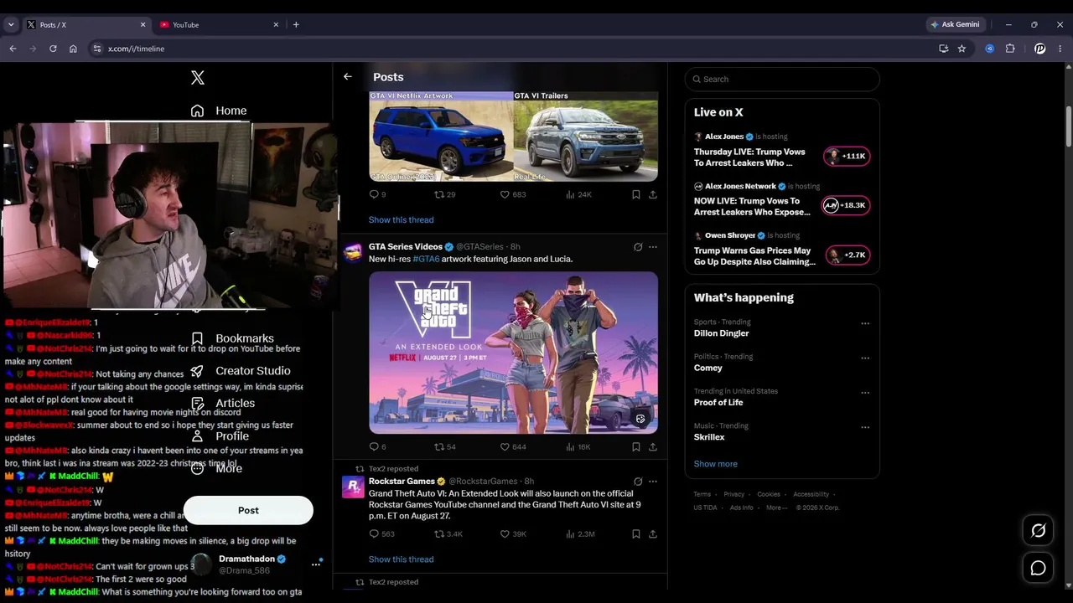This screenshot has height=603, width=1073.
Task: Open options for the Proof of Life trend
Action: click(865, 393)
